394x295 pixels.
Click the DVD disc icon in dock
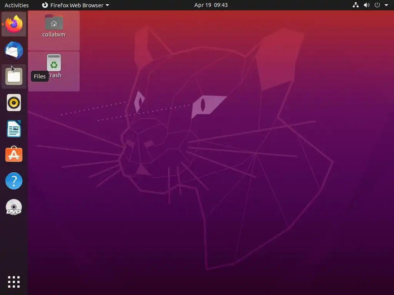14,207
